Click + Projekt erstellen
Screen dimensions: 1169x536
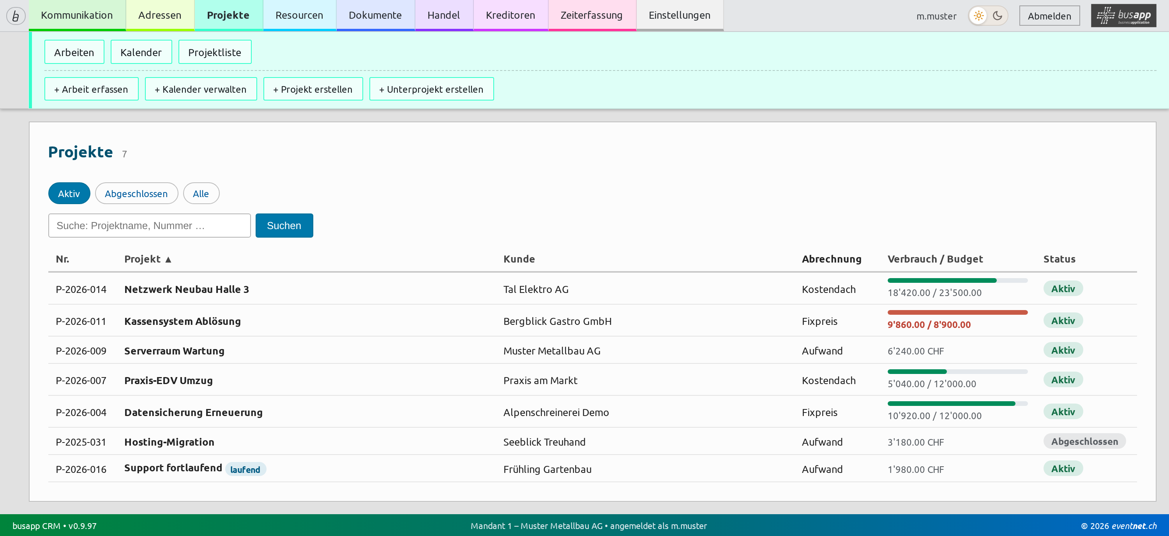tap(313, 89)
